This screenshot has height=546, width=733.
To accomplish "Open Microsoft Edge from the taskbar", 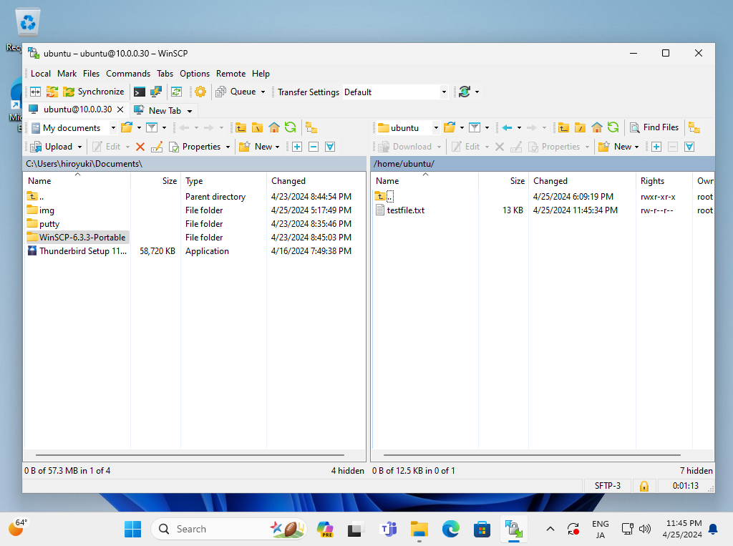I will 450,529.
